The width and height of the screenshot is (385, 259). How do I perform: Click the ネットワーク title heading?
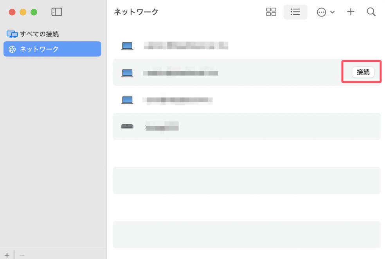coord(135,12)
